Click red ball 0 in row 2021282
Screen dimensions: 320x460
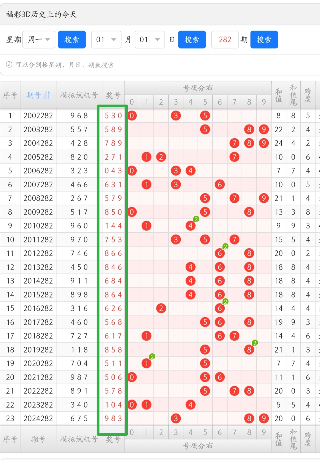tap(132, 377)
